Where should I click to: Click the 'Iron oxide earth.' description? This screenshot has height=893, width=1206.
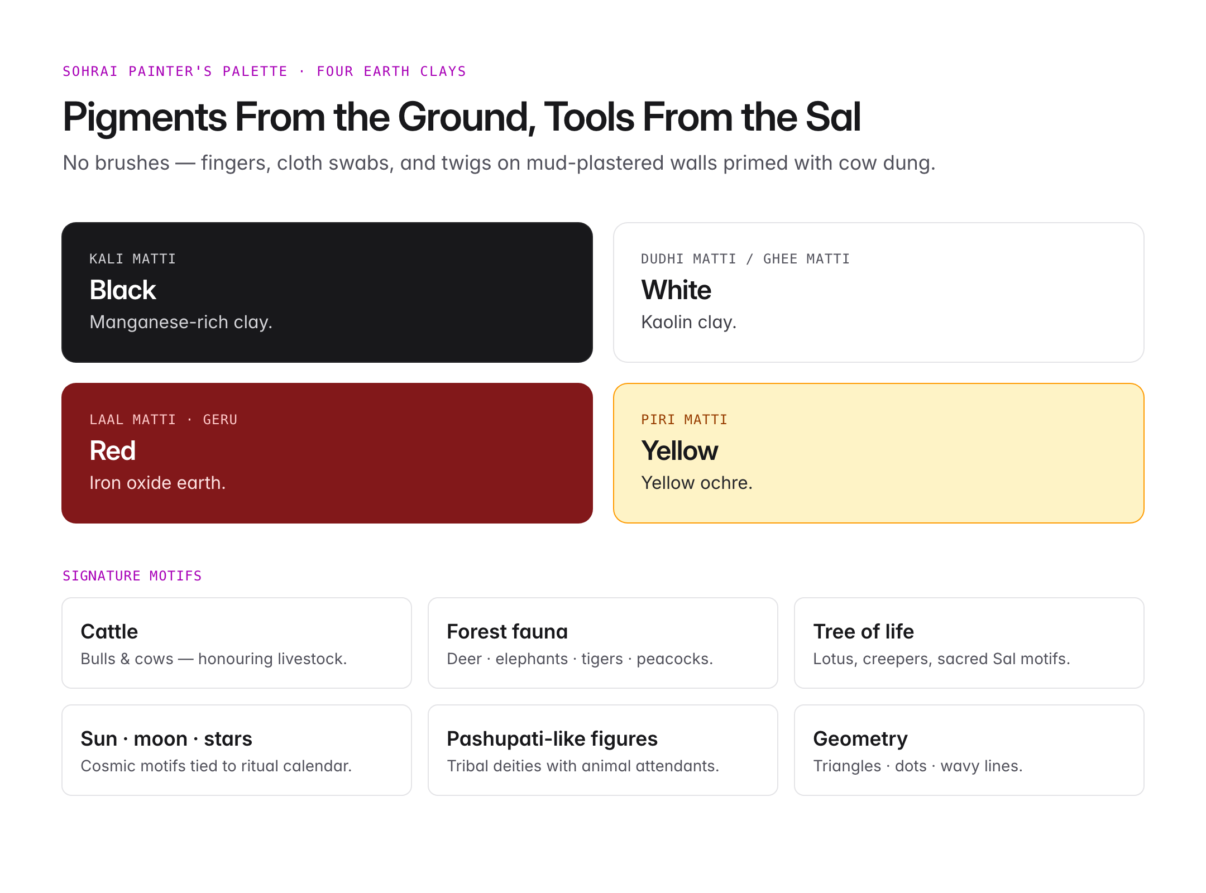click(x=157, y=483)
